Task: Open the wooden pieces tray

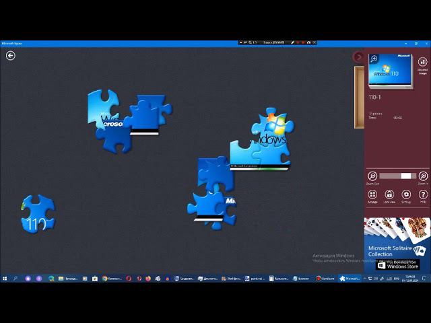Action: pos(359,97)
